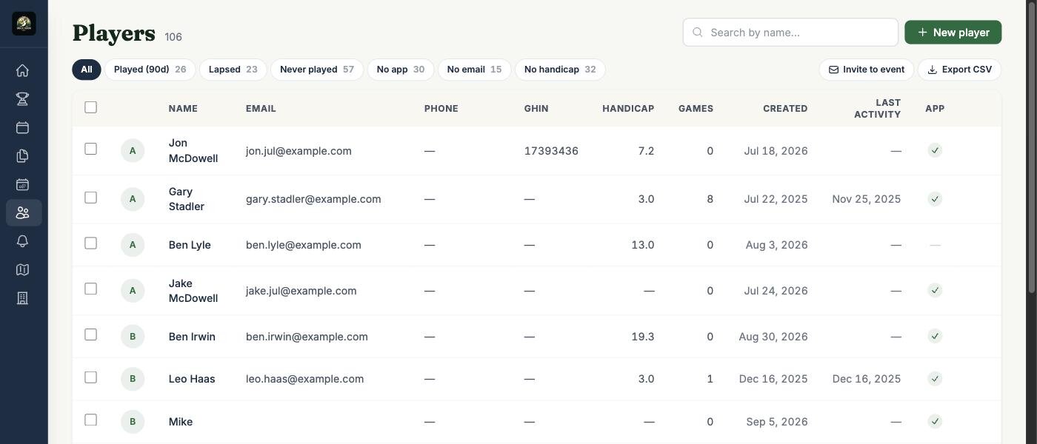Open the stacked documents sidebar icon

22,156
